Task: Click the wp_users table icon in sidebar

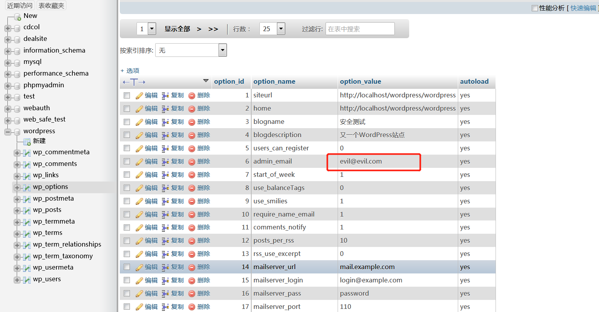Action: (26, 280)
